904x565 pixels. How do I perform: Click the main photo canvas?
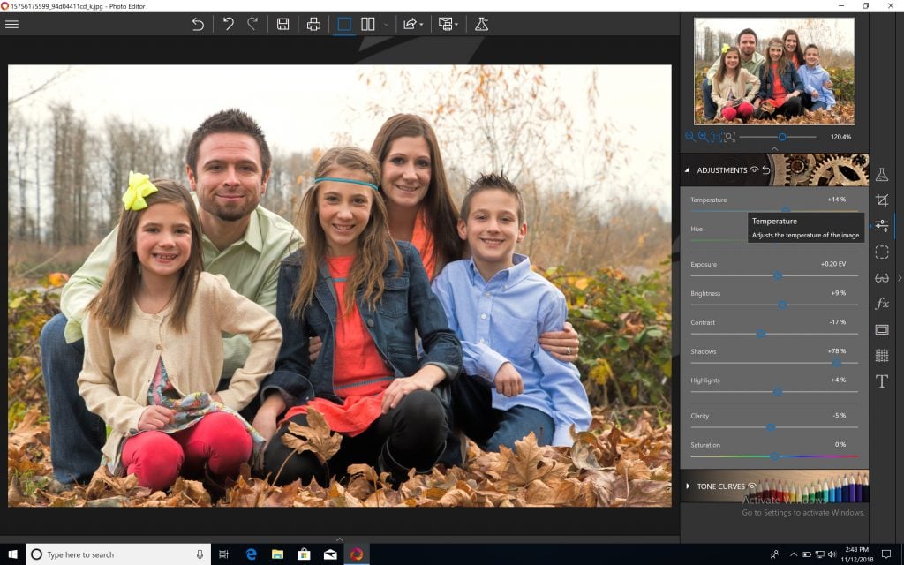(x=340, y=285)
